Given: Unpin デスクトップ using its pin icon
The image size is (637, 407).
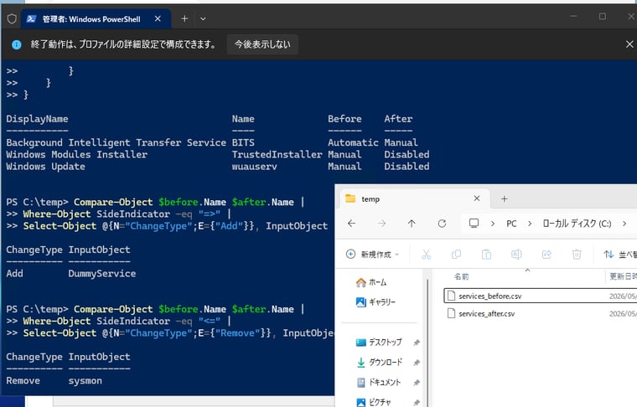Looking at the screenshot, I should (417, 343).
